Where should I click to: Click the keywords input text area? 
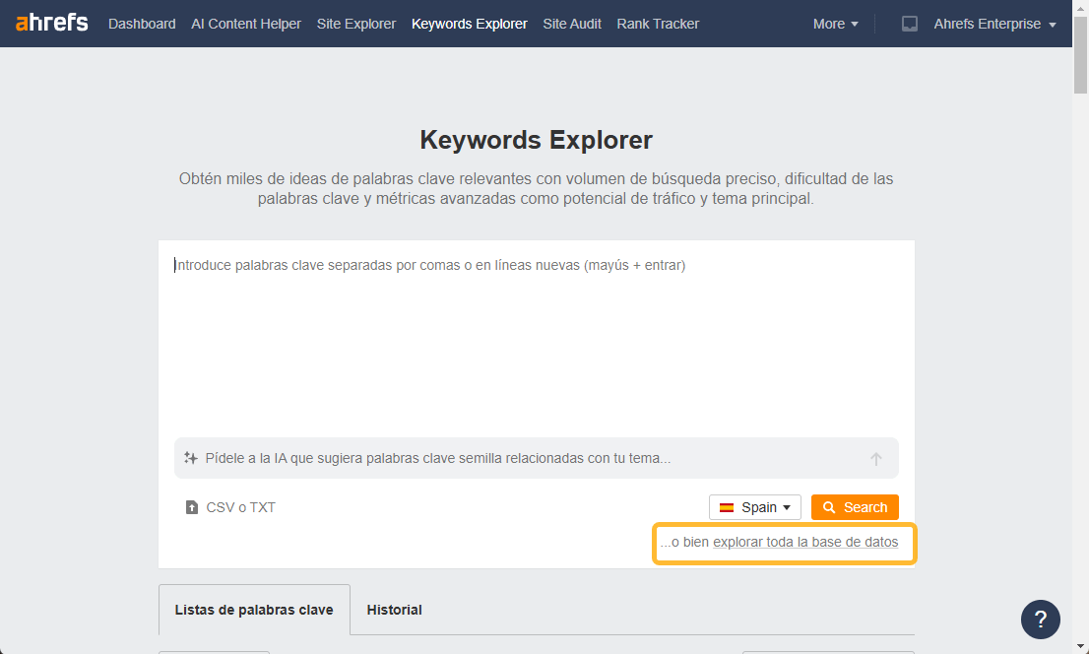pos(536,335)
